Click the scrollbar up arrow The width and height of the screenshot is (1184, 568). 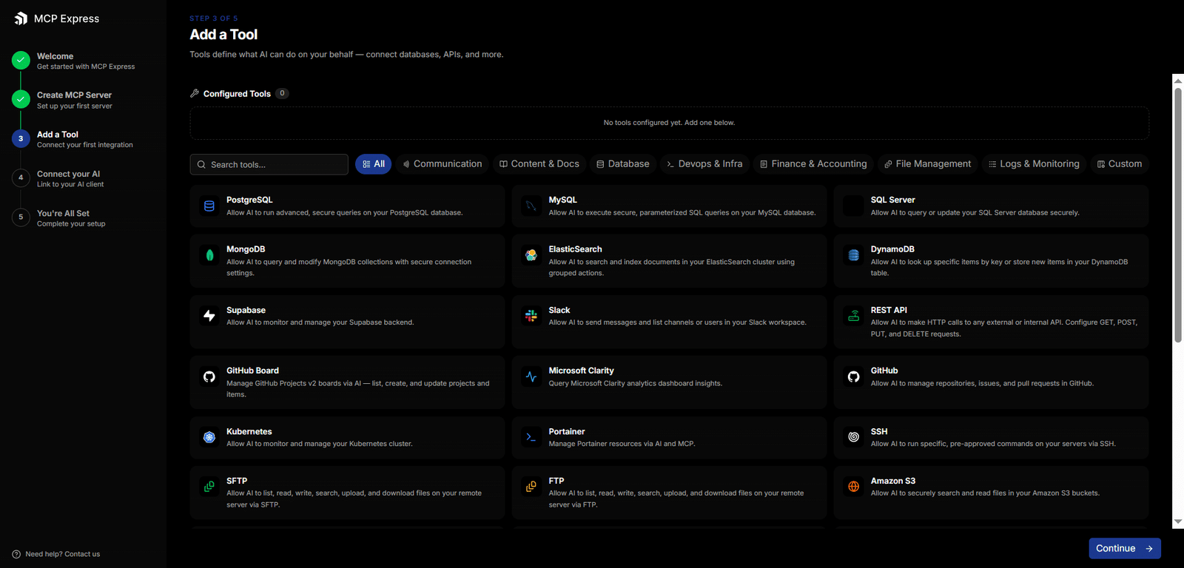pyautogui.click(x=1178, y=79)
